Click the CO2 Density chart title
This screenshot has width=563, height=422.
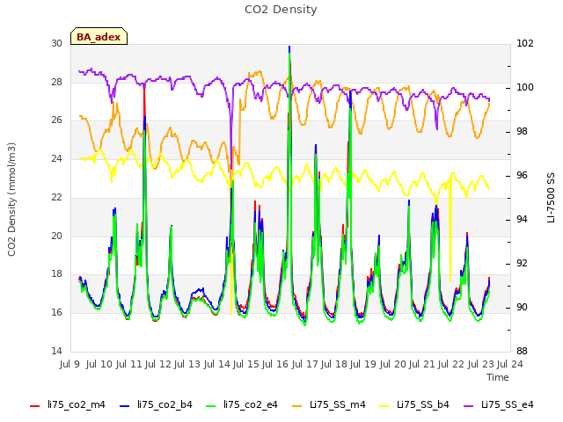pyautogui.click(x=281, y=10)
